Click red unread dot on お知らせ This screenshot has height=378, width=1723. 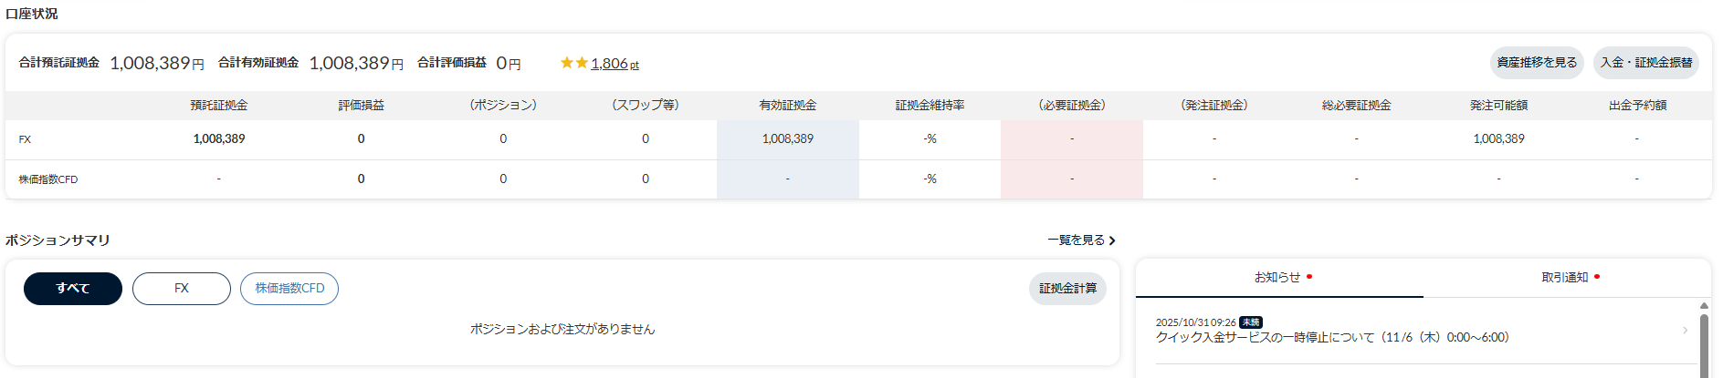click(x=1309, y=277)
